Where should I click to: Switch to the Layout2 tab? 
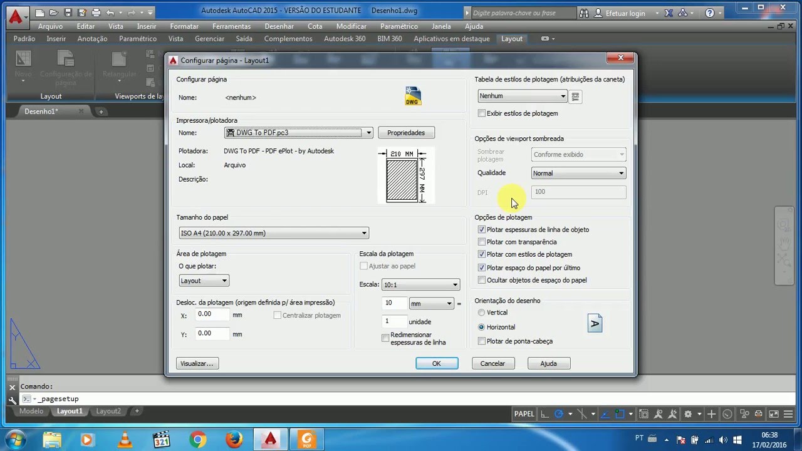tap(108, 412)
